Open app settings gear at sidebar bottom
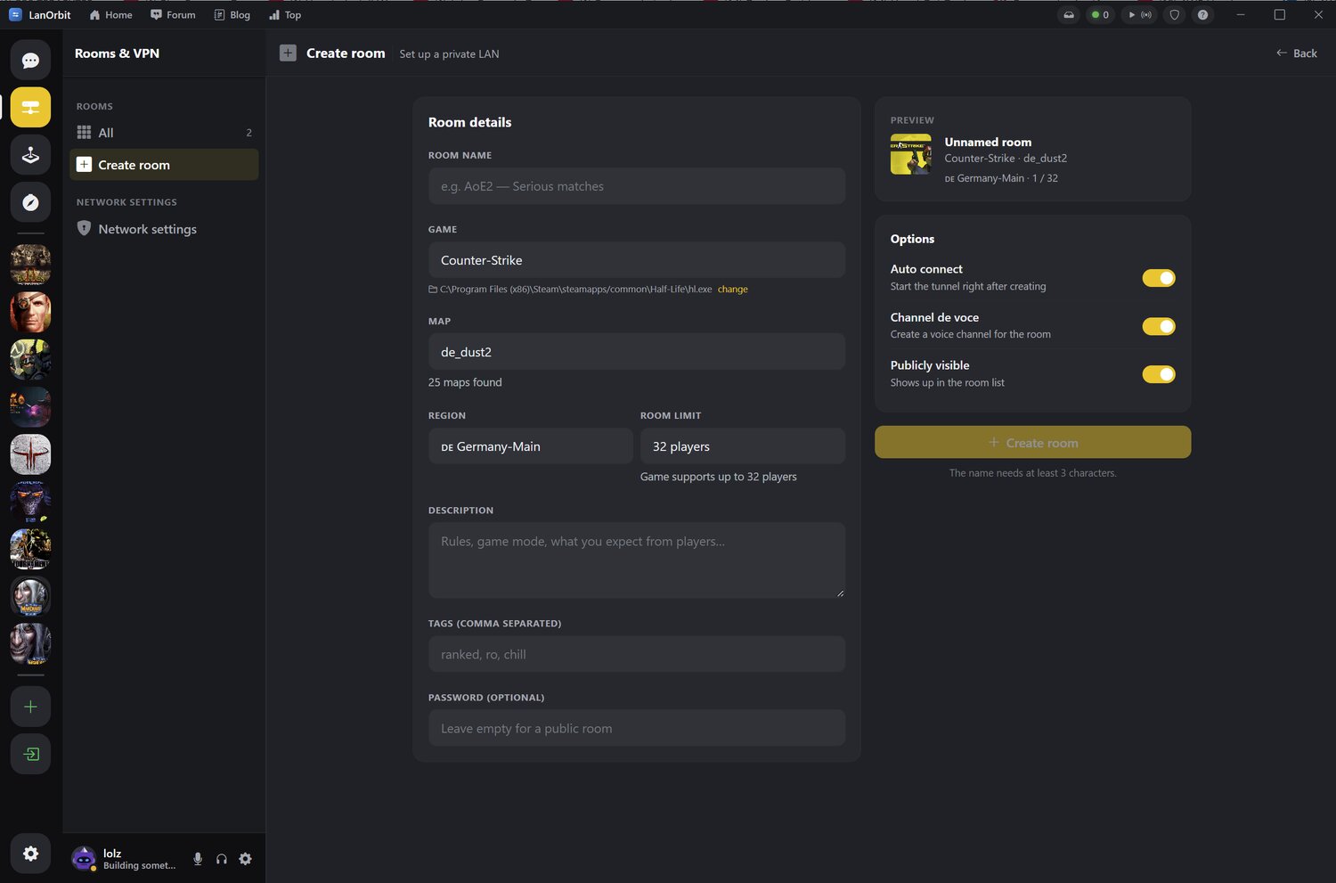Screen dimensions: 1336x883 click(x=30, y=854)
